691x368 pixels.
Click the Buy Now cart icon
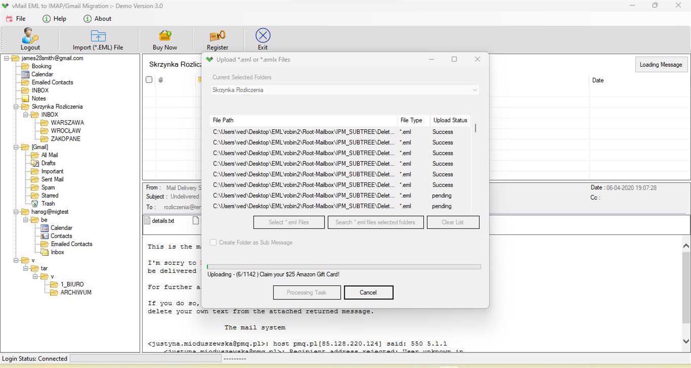click(164, 36)
